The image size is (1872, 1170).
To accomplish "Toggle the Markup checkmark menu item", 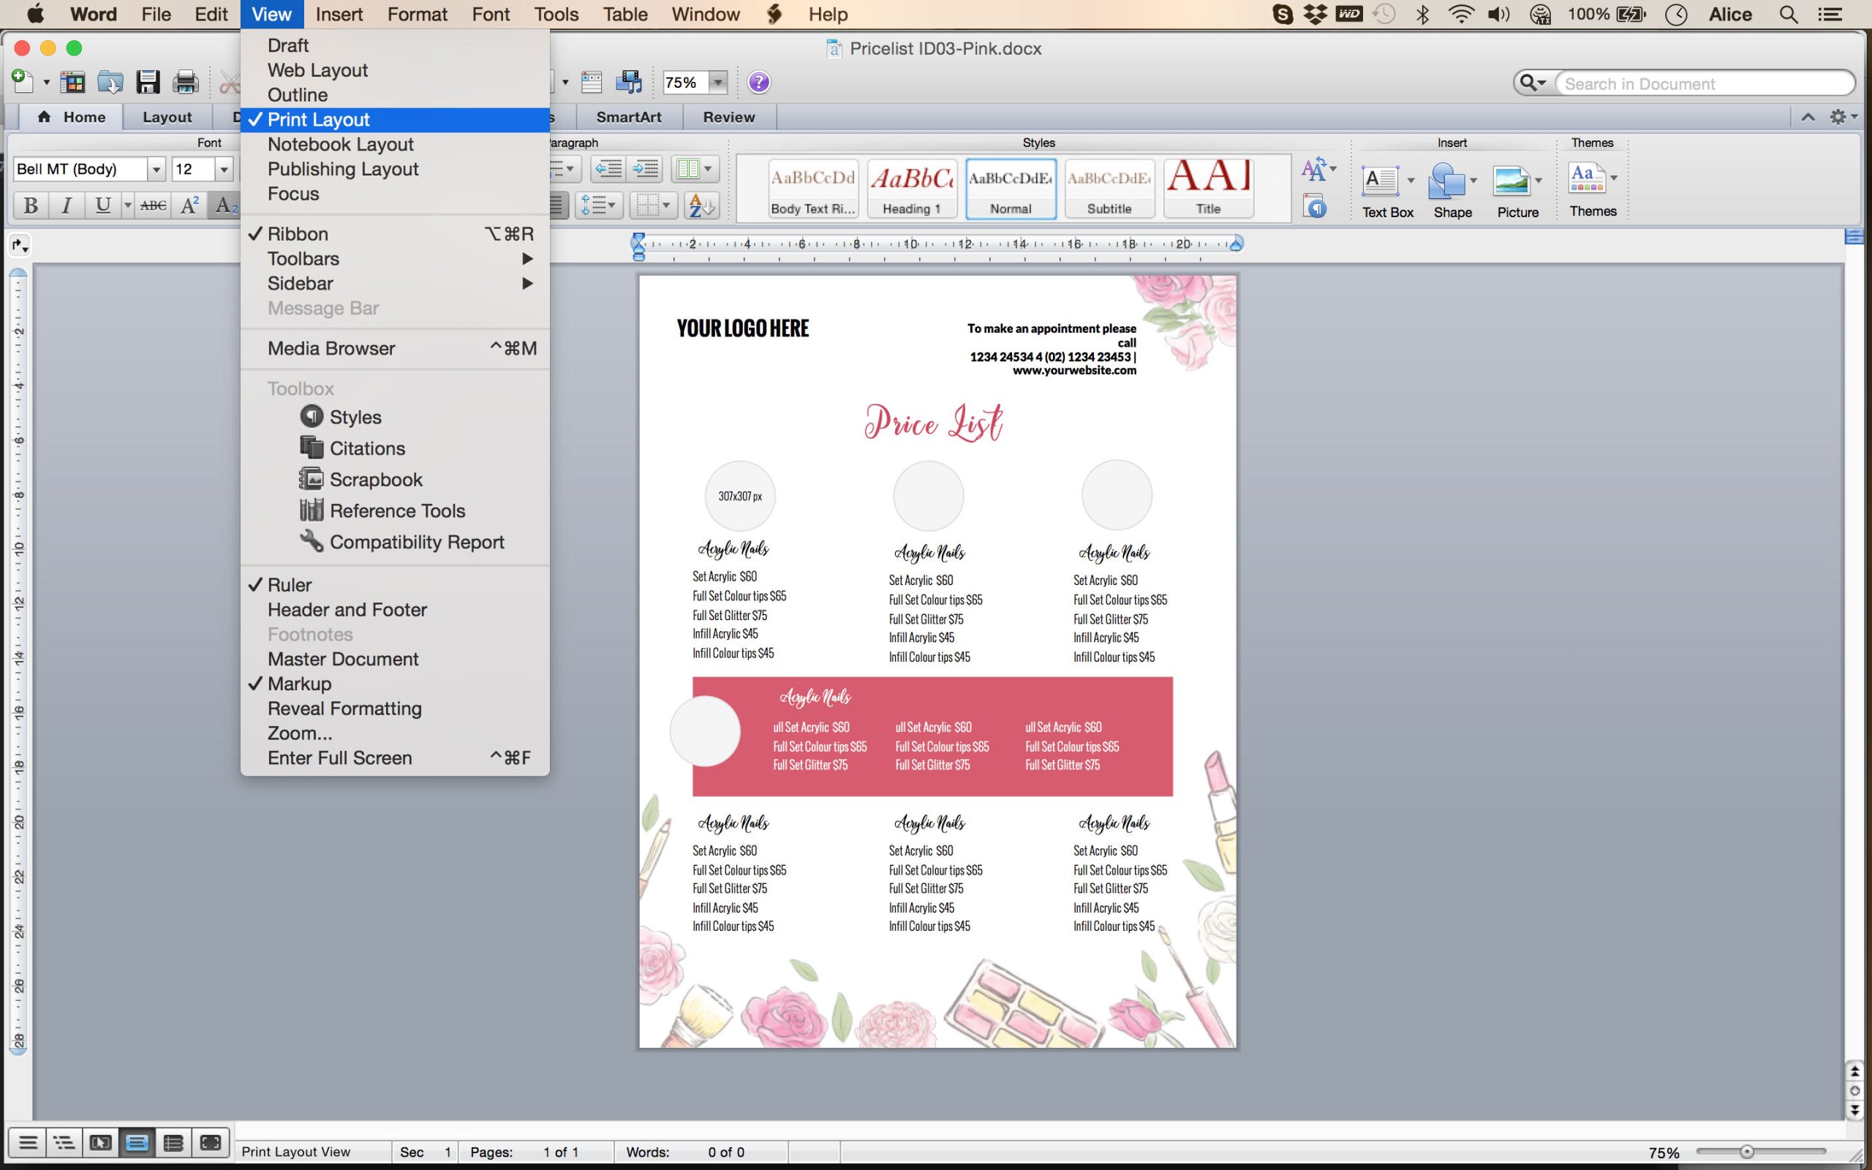I will [x=395, y=684].
